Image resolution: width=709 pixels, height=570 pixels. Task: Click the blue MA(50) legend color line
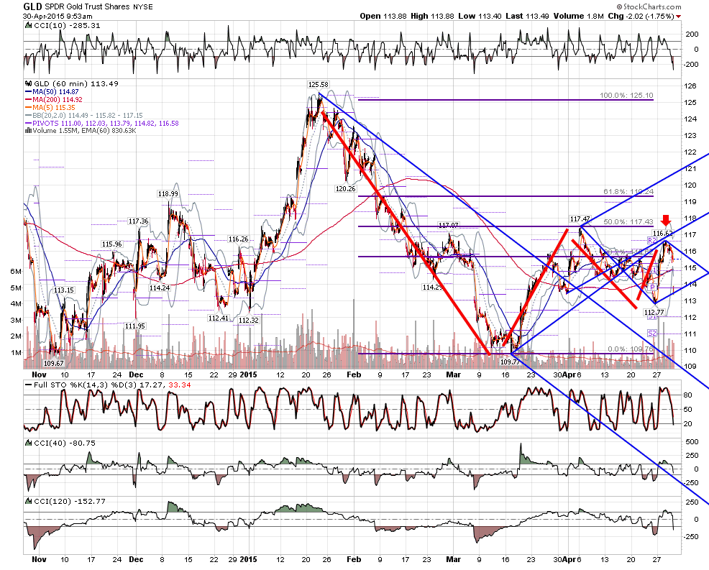click(x=29, y=92)
